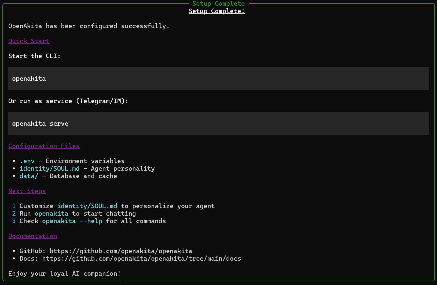
Task: Click step number 1 in Next Steps
Action: 14,206
